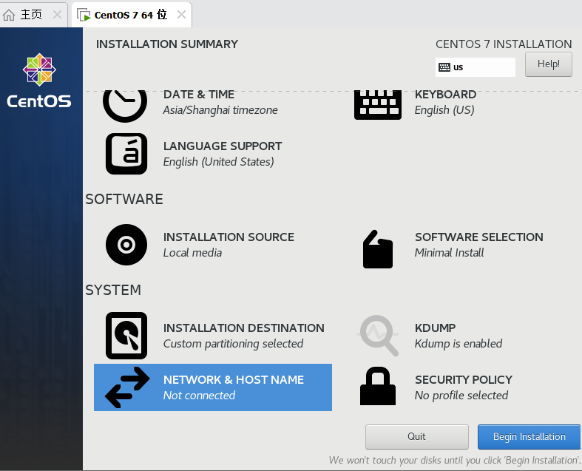This screenshot has height=471, width=582.
Task: Open Language Support icon
Action: click(x=126, y=154)
